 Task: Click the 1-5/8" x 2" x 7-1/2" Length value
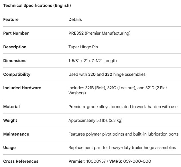click(93, 61)
